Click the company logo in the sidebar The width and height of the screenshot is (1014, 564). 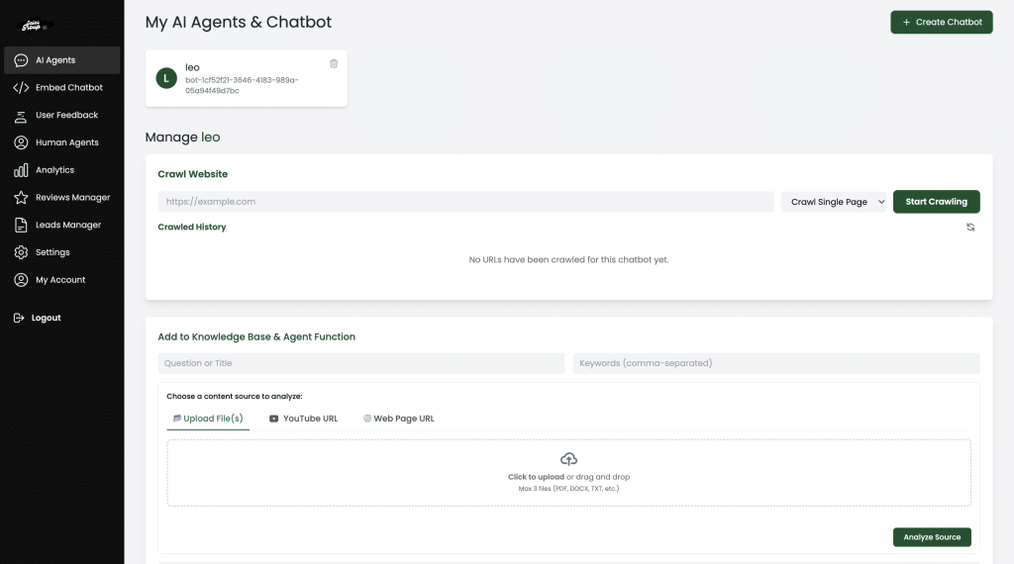(x=33, y=25)
